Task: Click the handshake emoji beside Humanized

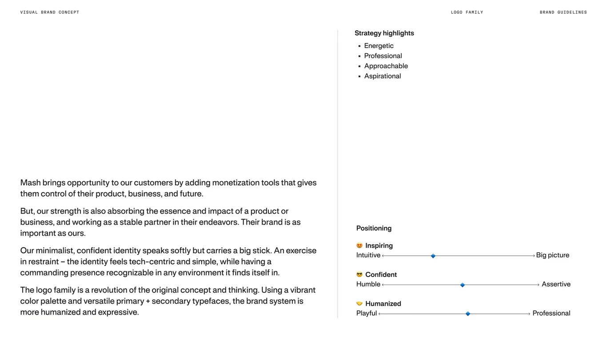Action: pyautogui.click(x=359, y=304)
